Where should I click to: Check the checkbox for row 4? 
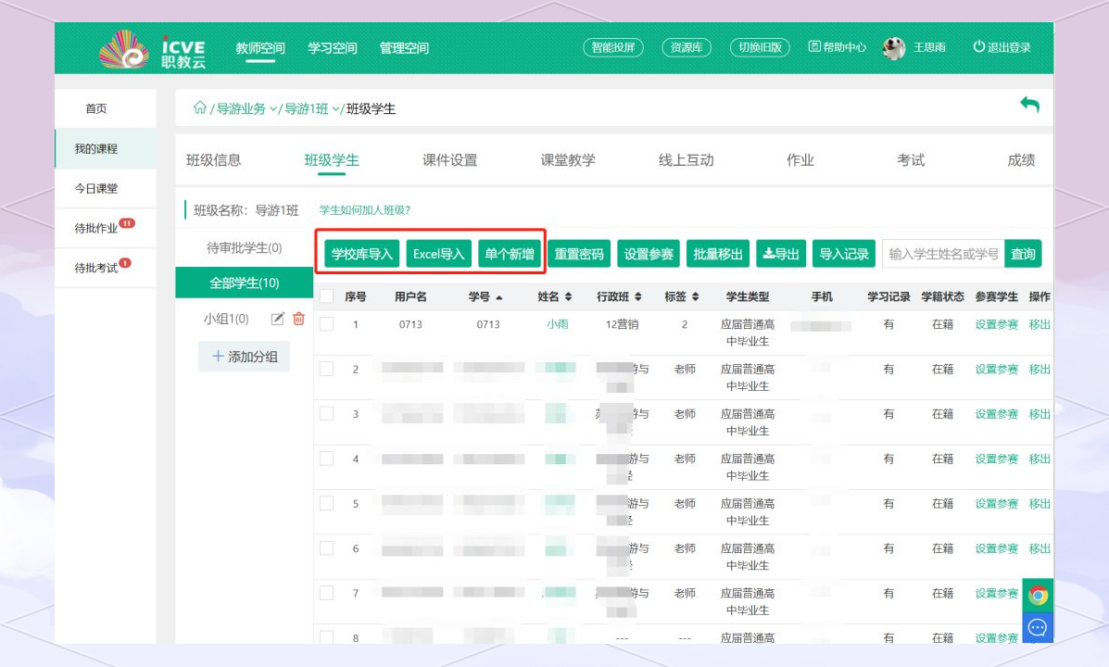click(x=327, y=459)
